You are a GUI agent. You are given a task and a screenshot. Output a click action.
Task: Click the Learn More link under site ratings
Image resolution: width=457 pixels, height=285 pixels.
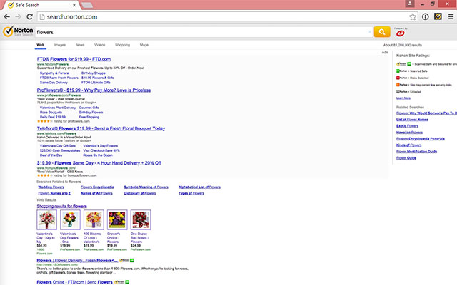point(403,98)
